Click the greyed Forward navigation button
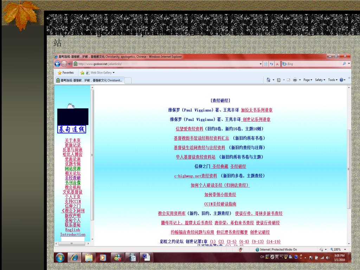360x270 pixels. click(64, 64)
